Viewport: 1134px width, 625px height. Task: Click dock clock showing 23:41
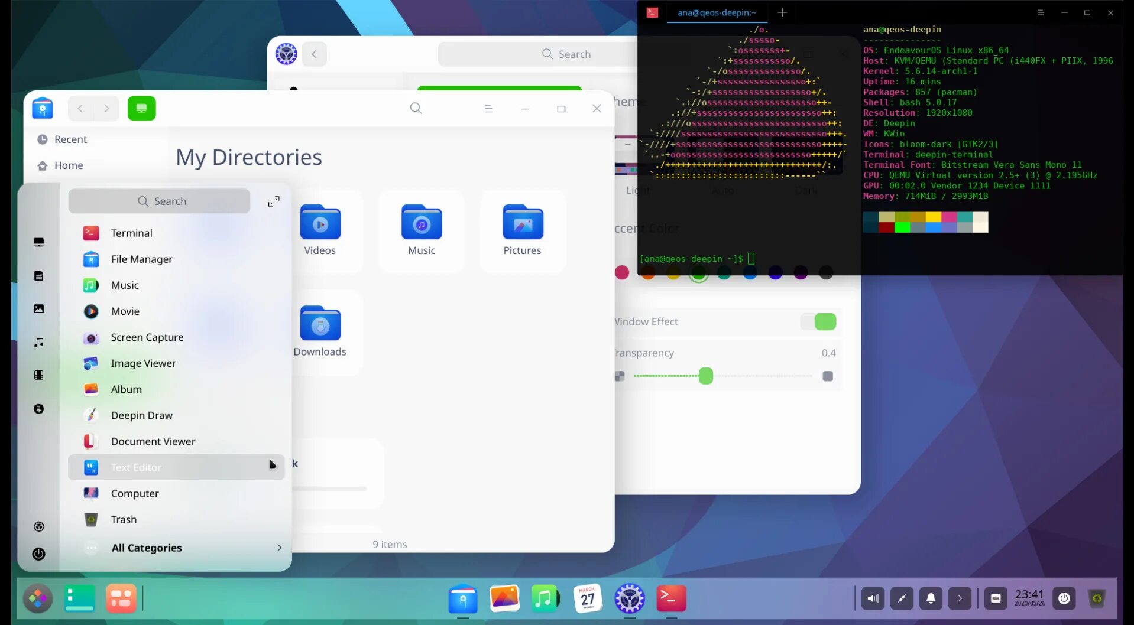[x=1029, y=598]
